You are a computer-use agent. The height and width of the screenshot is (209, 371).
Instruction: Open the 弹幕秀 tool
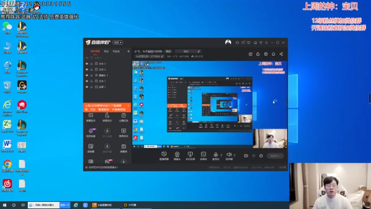(123, 148)
